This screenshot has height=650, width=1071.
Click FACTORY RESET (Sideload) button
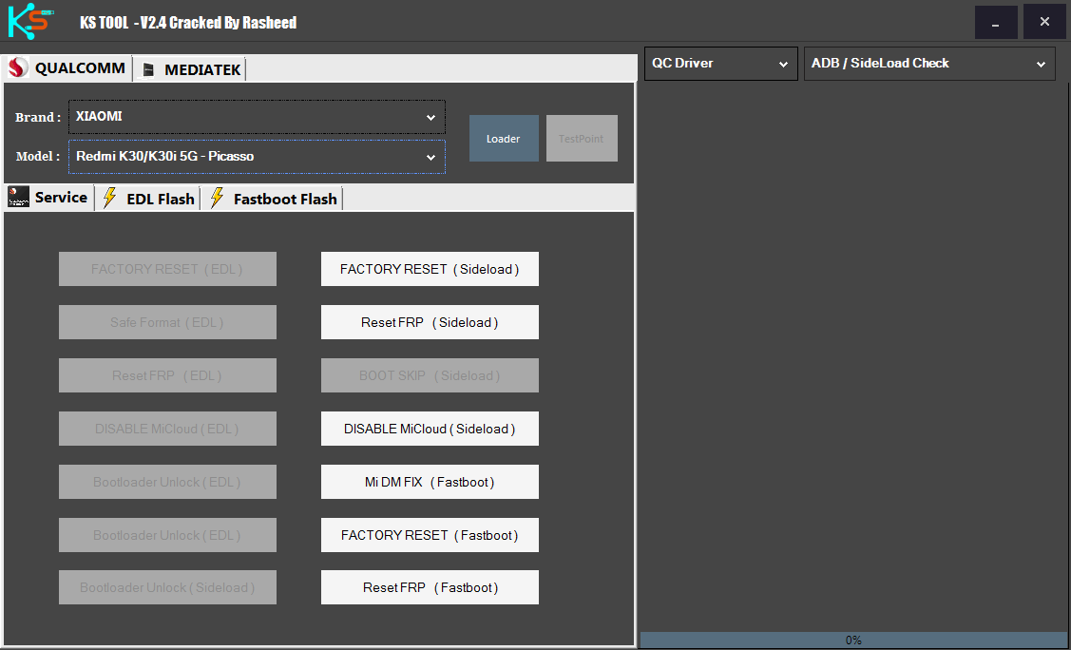[x=430, y=269]
